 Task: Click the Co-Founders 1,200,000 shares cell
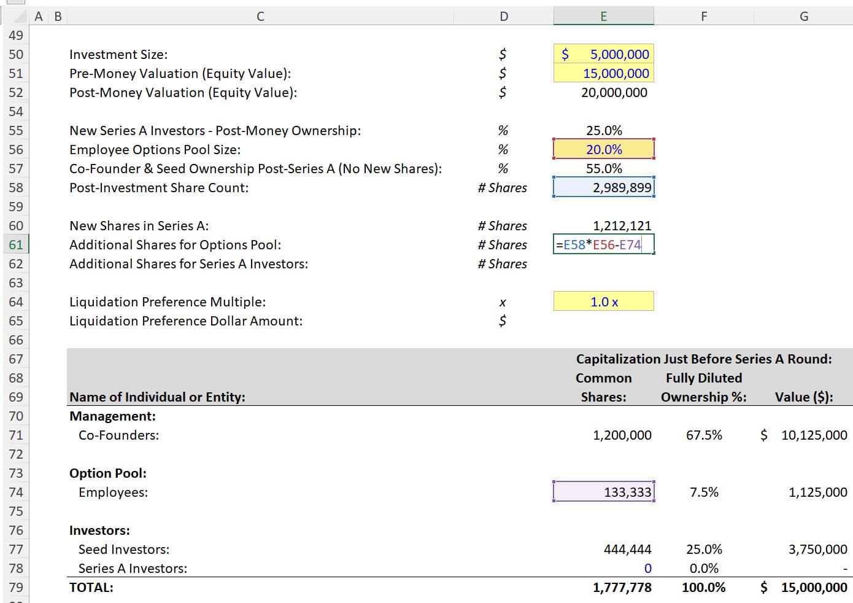tap(603, 435)
